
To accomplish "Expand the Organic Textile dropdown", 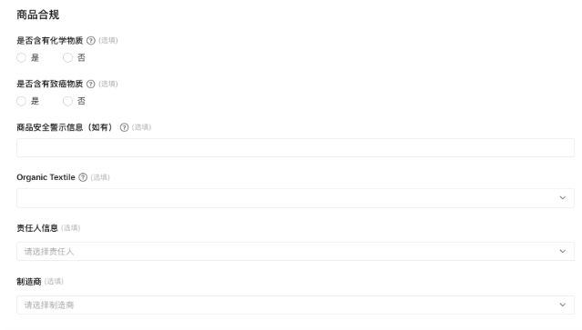I will click(x=295, y=198).
